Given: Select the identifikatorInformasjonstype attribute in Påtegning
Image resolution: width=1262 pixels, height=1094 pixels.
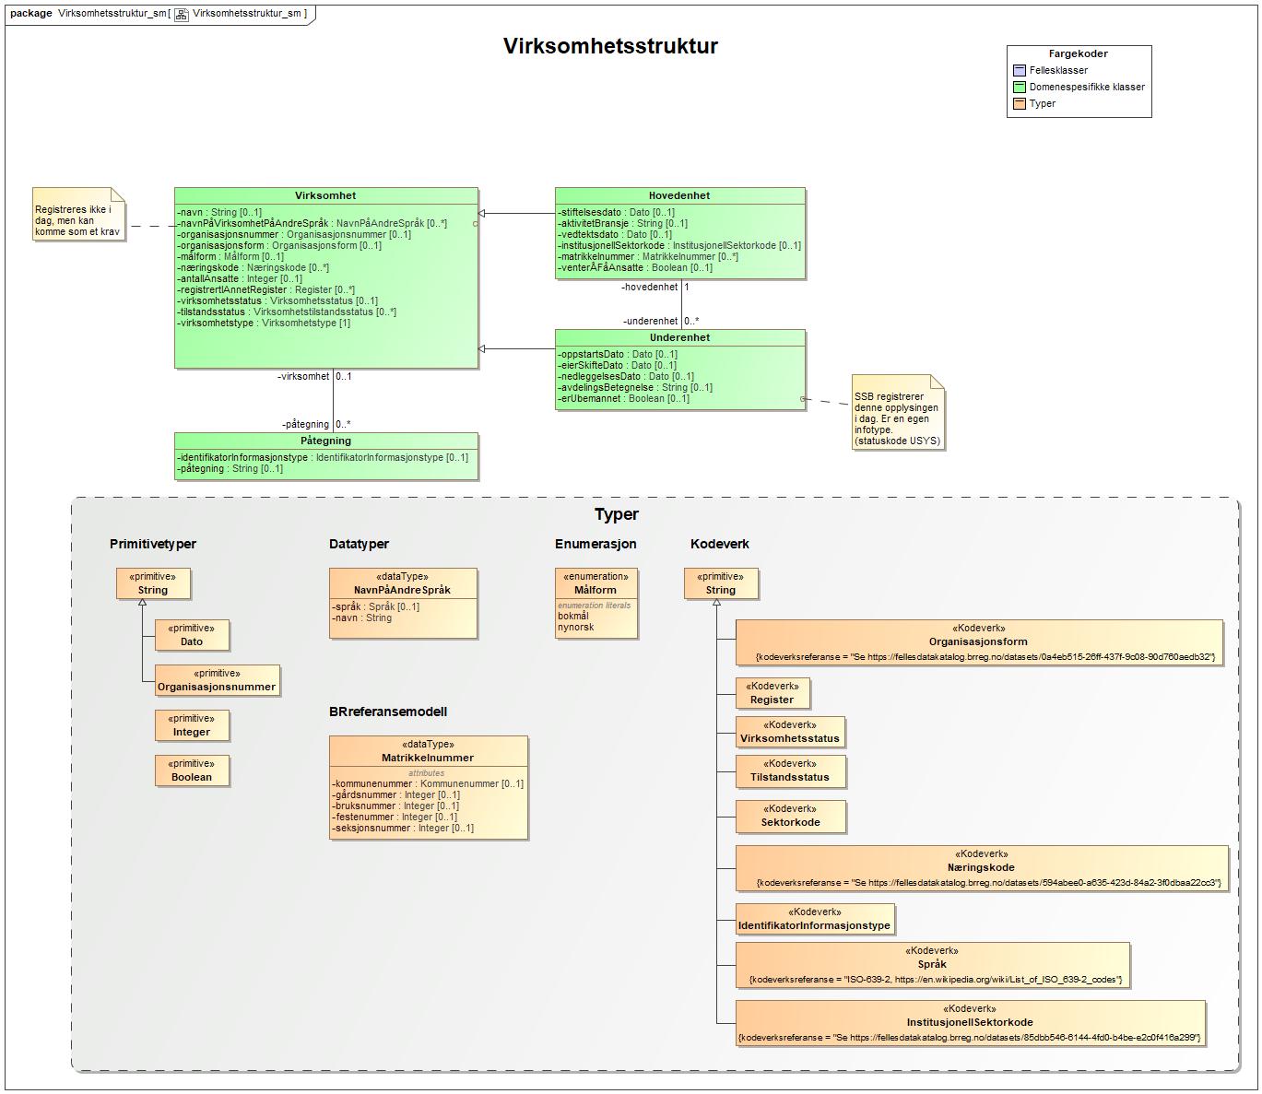Looking at the screenshot, I should [x=323, y=457].
